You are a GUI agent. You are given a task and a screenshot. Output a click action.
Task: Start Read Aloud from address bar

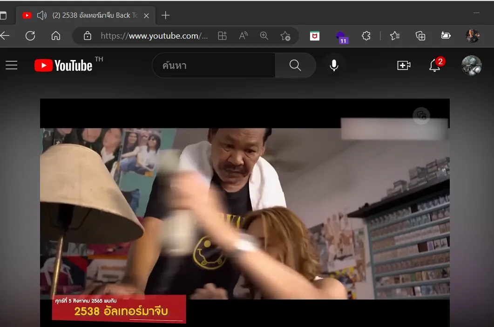pos(243,36)
